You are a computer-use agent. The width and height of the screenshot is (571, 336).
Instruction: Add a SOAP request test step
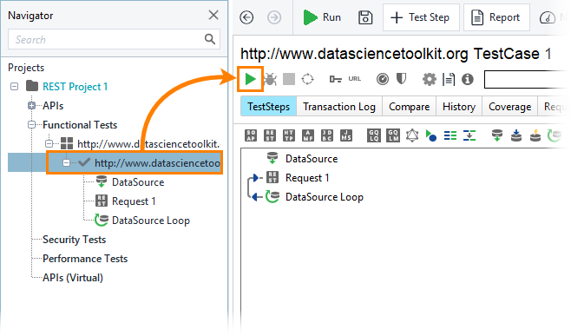tap(251, 135)
